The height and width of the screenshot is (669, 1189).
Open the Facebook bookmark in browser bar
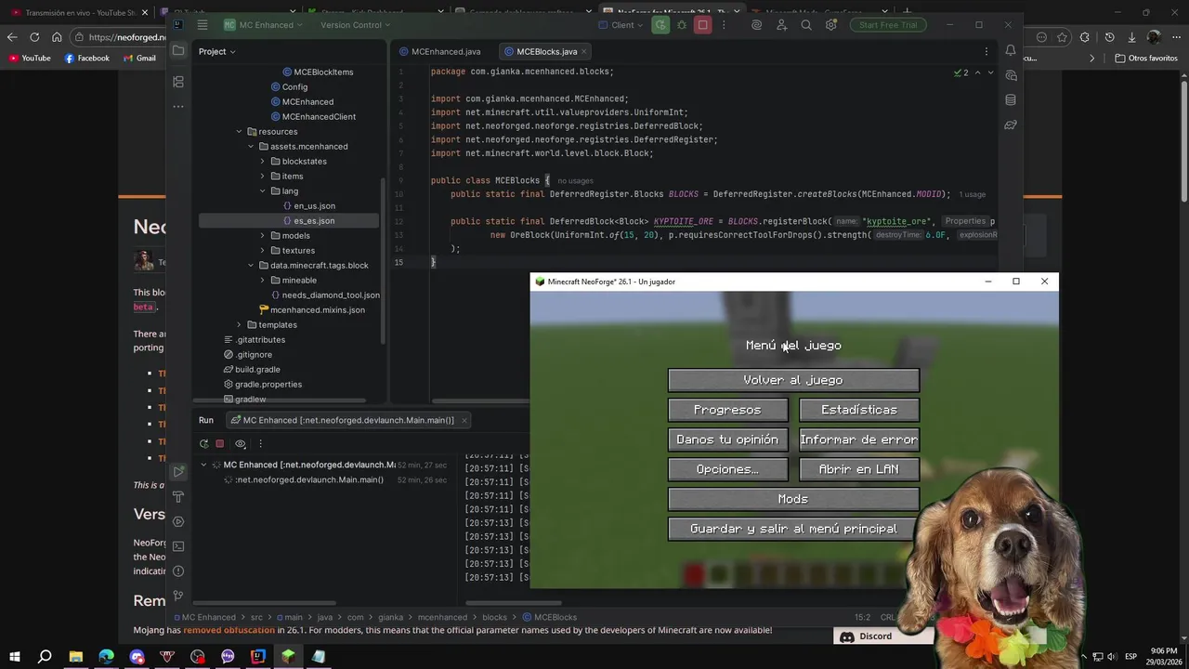pyautogui.click(x=86, y=59)
